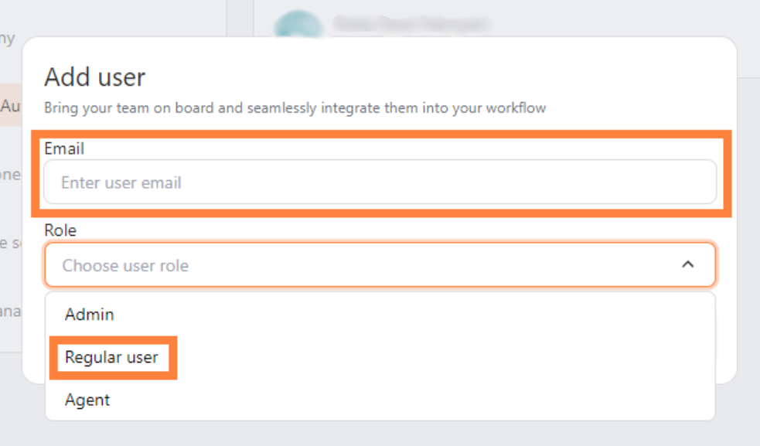Image resolution: width=760 pixels, height=446 pixels.
Task: Select the highlighted "Au" sidebar item
Action: [11, 107]
